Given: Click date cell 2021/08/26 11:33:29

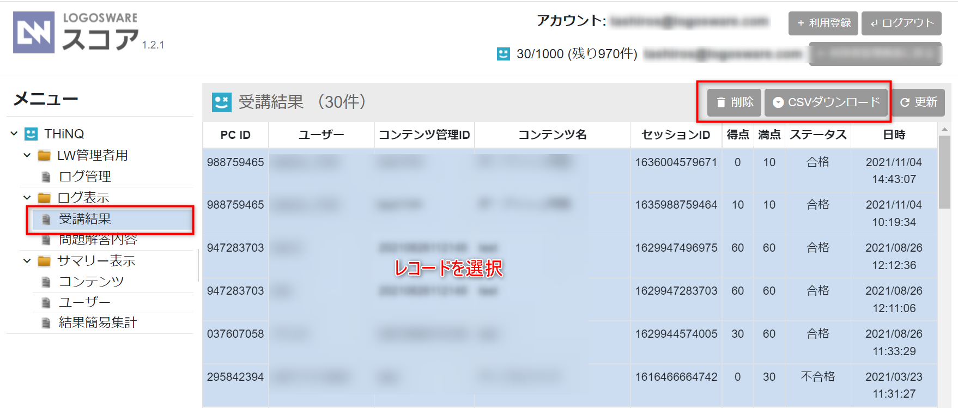Looking at the screenshot, I should click(894, 343).
